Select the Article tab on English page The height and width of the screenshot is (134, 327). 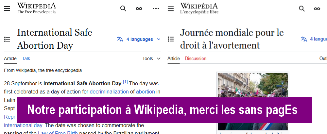click(10, 59)
